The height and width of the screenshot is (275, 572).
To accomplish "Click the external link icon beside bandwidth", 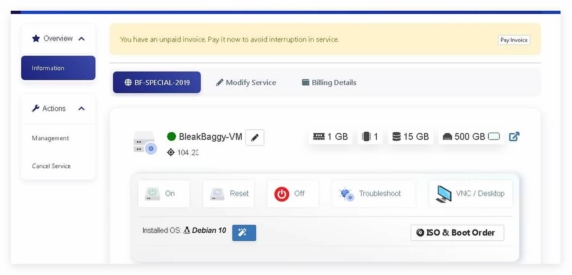I will [514, 136].
